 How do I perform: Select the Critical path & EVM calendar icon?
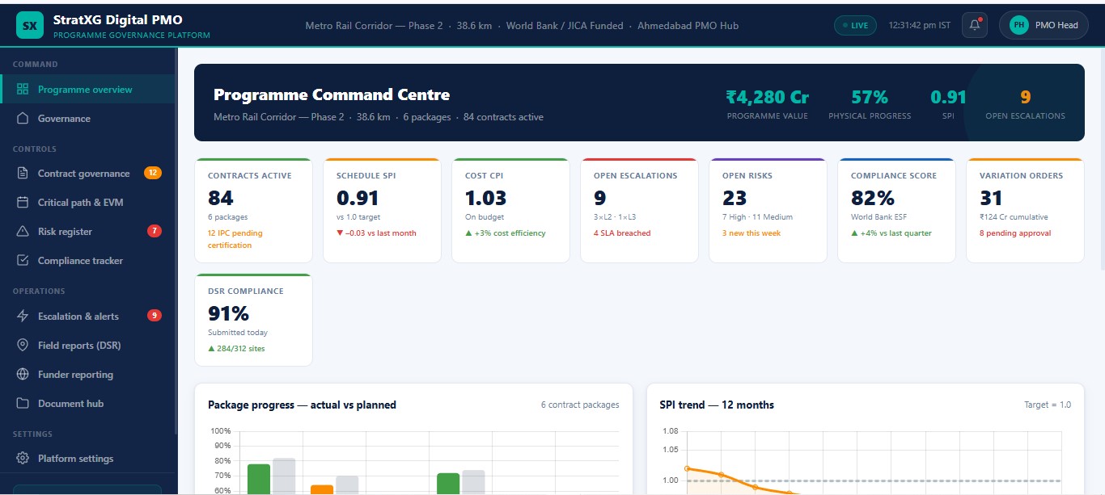coord(23,203)
